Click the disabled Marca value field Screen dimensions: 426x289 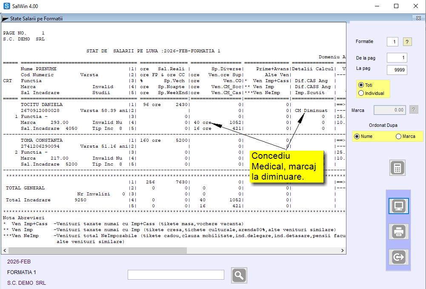tap(390, 110)
